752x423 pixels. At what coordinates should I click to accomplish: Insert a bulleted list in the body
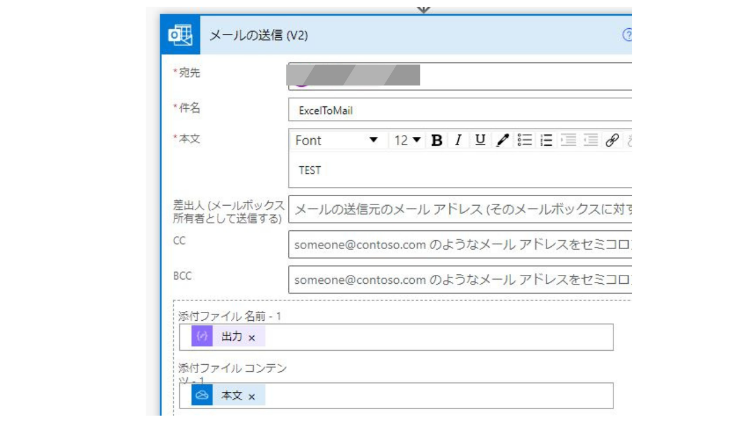pyautogui.click(x=525, y=140)
